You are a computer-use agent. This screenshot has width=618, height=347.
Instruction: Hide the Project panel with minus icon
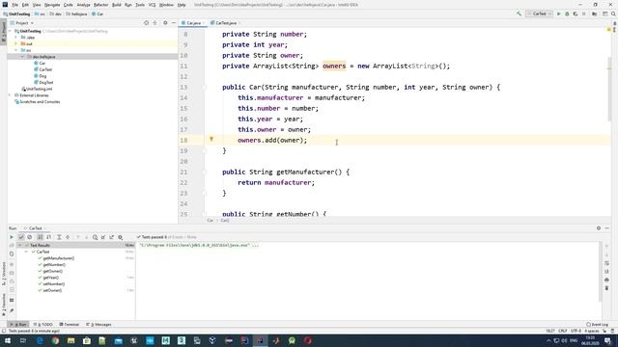(174, 23)
